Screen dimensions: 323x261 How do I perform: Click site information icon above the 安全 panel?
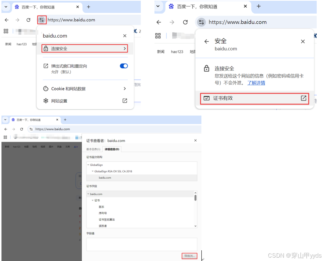[x=201, y=22]
